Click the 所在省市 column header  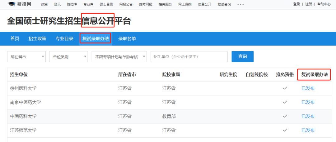[x=127, y=74]
